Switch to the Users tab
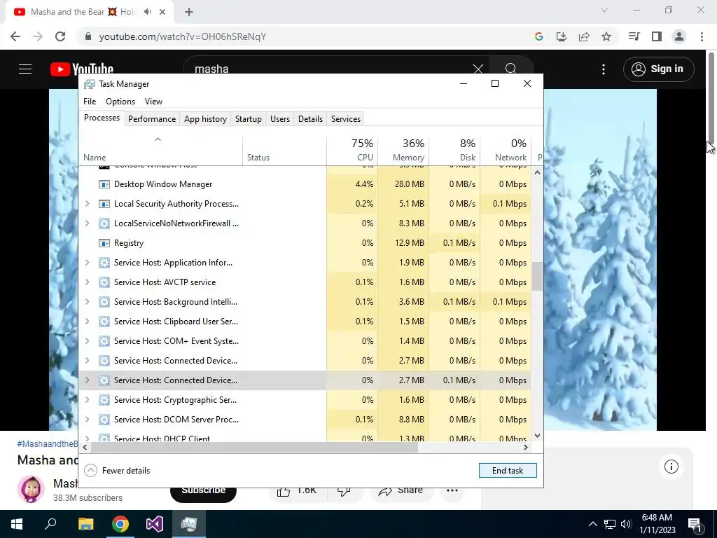Screen dimensions: 717x538 tap(280, 119)
